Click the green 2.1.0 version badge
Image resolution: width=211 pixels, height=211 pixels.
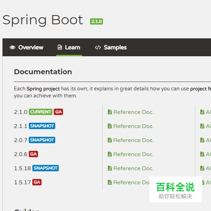(96, 21)
